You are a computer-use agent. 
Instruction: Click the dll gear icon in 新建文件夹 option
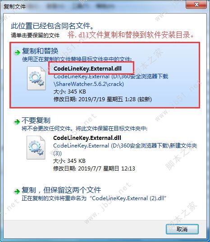click(x=36, y=148)
